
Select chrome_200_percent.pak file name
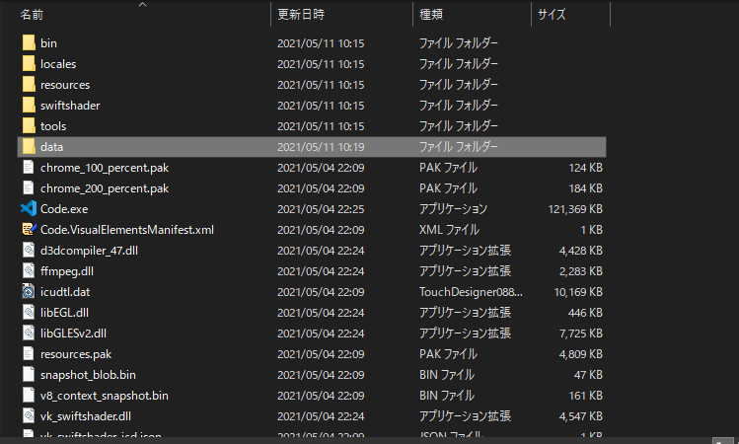[x=105, y=188]
